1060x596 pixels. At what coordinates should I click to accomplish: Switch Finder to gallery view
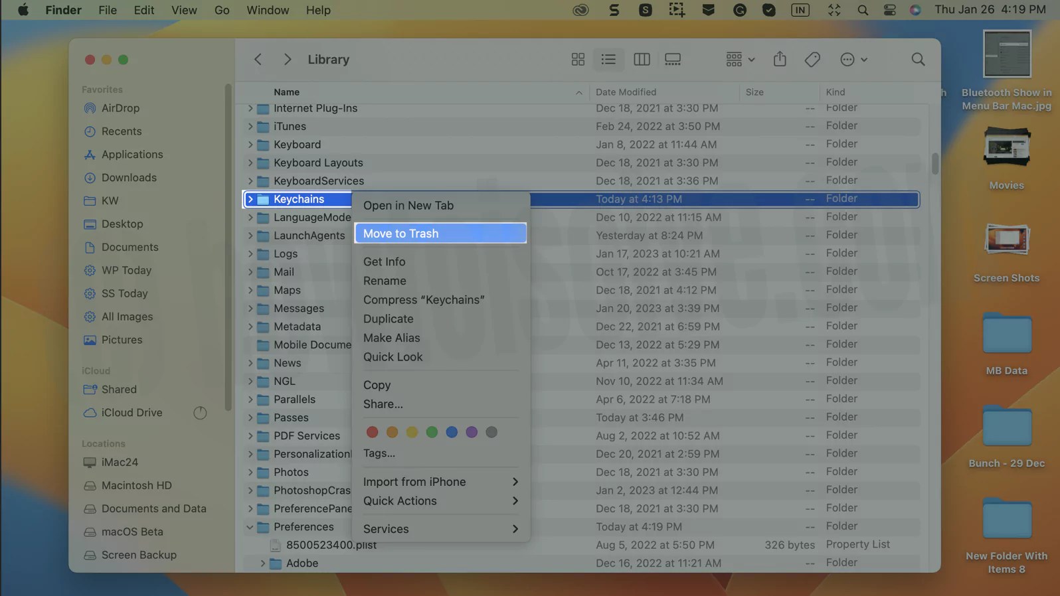point(673,60)
